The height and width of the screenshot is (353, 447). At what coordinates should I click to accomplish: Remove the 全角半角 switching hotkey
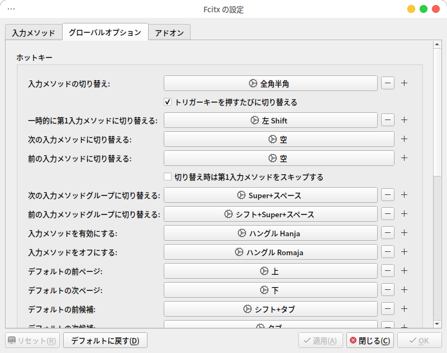click(x=387, y=83)
